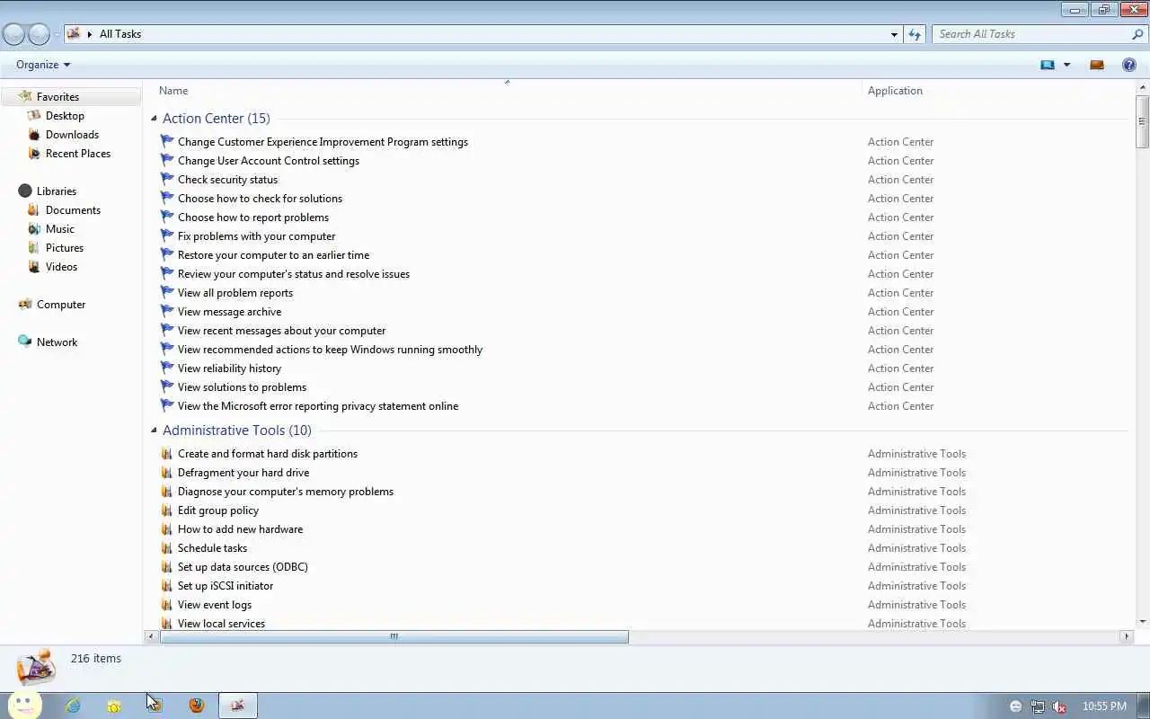Select How to add new hardware
Viewport: 1150px width, 719px height.
(x=241, y=528)
